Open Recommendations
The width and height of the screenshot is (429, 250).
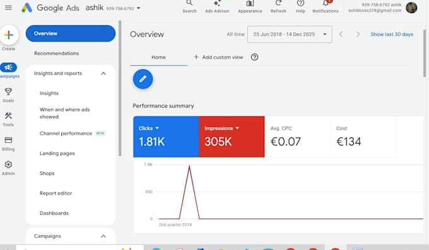(x=56, y=54)
